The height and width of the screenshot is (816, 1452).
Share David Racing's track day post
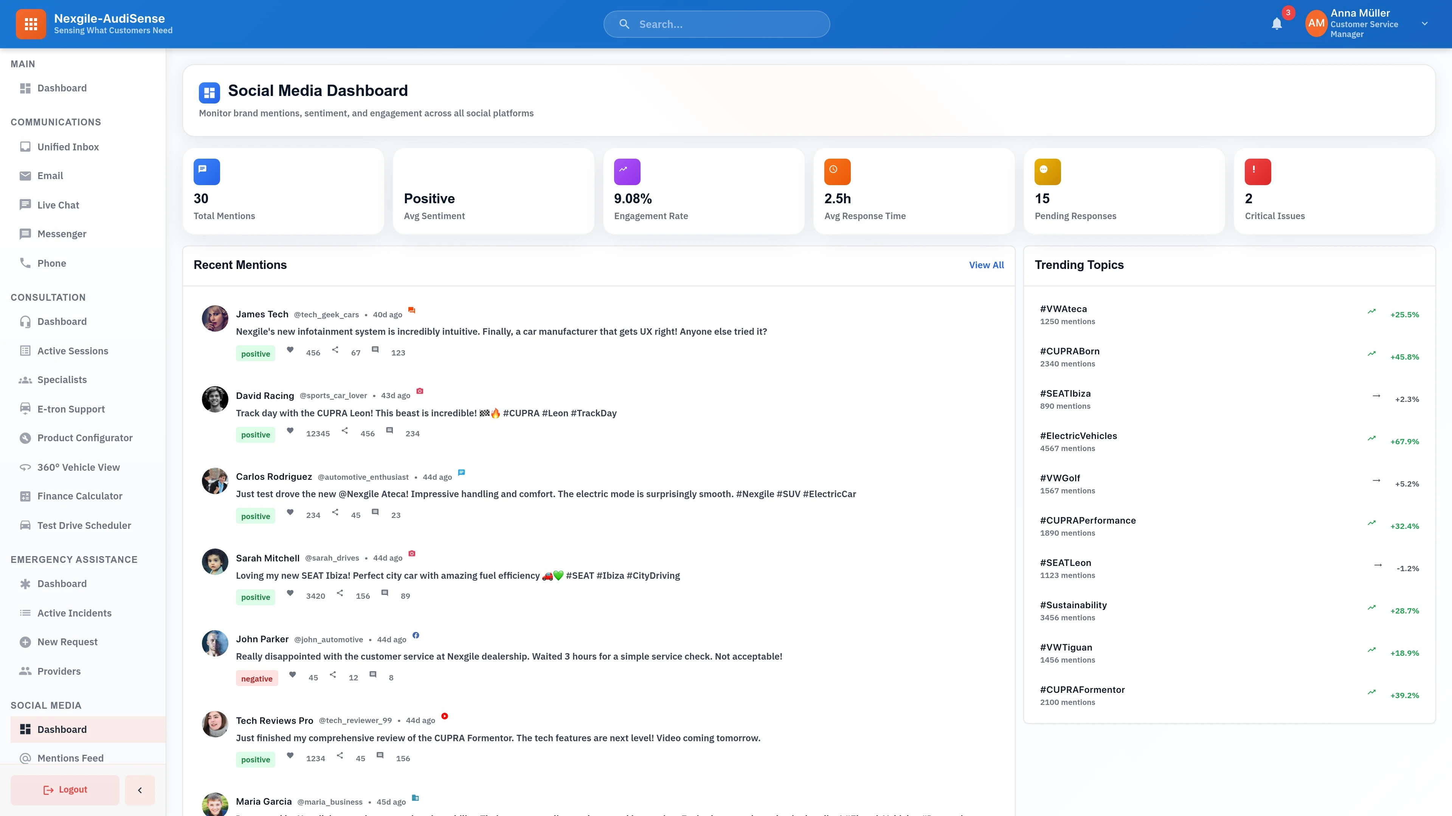(344, 431)
